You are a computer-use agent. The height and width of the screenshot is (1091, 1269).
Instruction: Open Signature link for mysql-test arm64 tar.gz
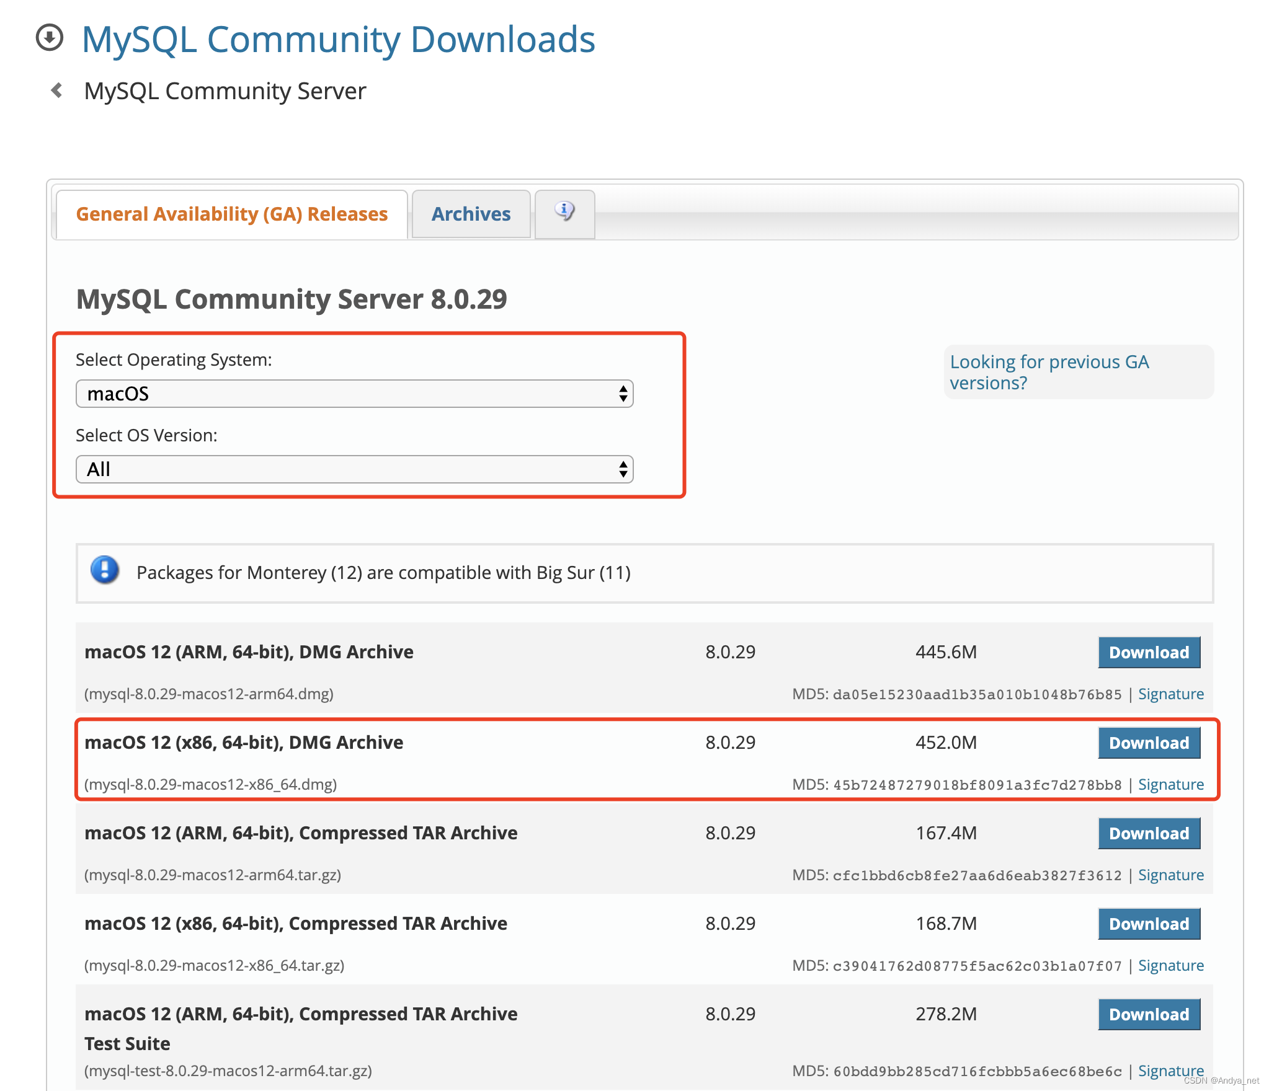[1170, 1071]
